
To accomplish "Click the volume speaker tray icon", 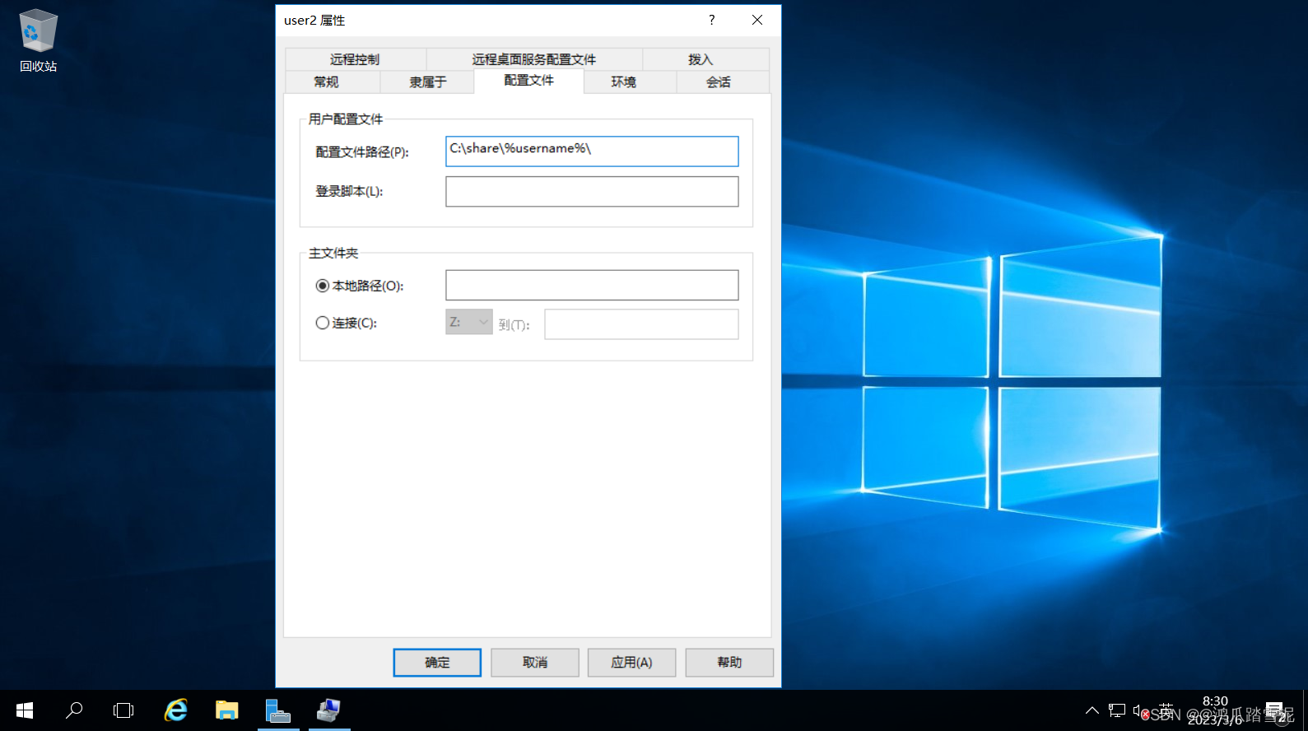I will click(1141, 710).
